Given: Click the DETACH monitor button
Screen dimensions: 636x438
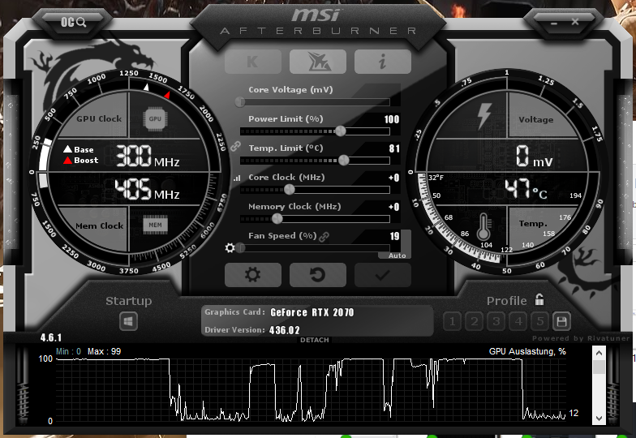Looking at the screenshot, I should (x=315, y=340).
